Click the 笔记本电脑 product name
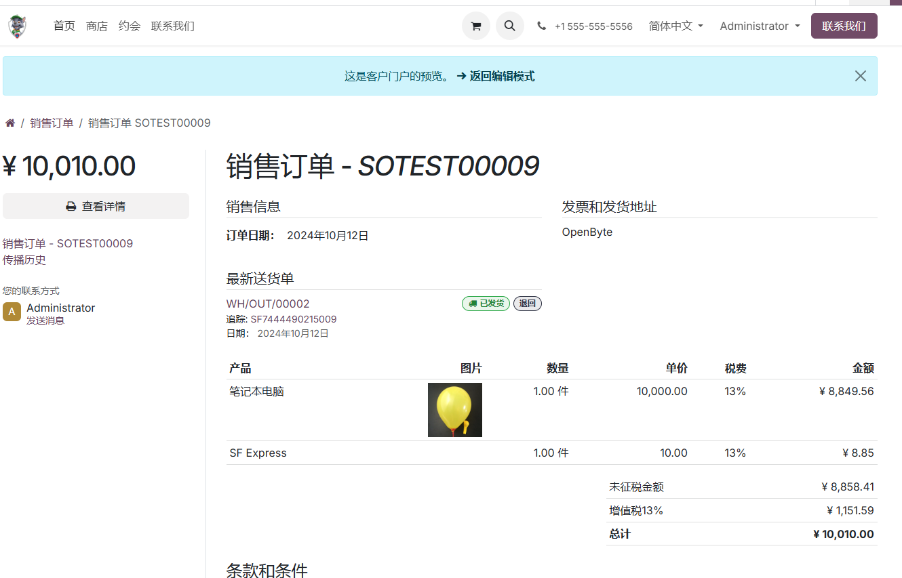The width and height of the screenshot is (902, 578). coord(256,392)
